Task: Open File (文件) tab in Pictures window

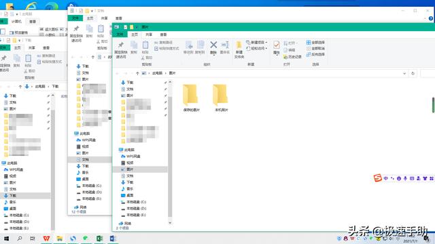Action: pos(120,34)
